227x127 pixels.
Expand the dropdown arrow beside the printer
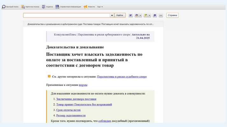[x=140, y=15]
